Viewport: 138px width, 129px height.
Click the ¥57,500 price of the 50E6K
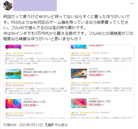point(96,105)
